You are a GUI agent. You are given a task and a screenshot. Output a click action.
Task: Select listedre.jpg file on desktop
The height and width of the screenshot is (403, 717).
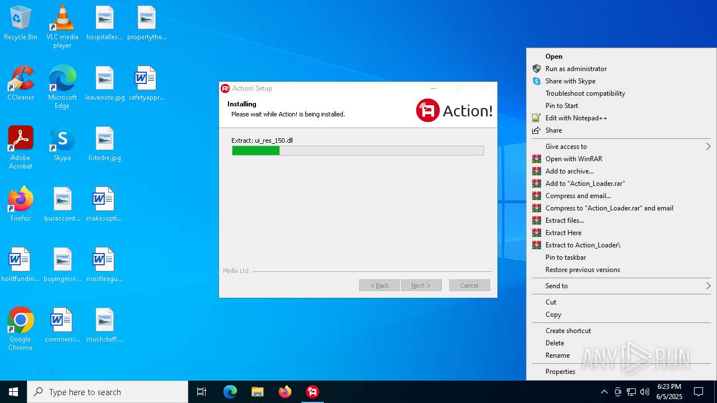pos(105,144)
